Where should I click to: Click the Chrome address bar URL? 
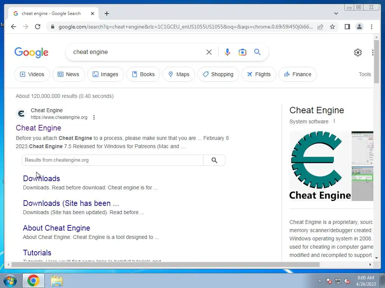pos(186,27)
